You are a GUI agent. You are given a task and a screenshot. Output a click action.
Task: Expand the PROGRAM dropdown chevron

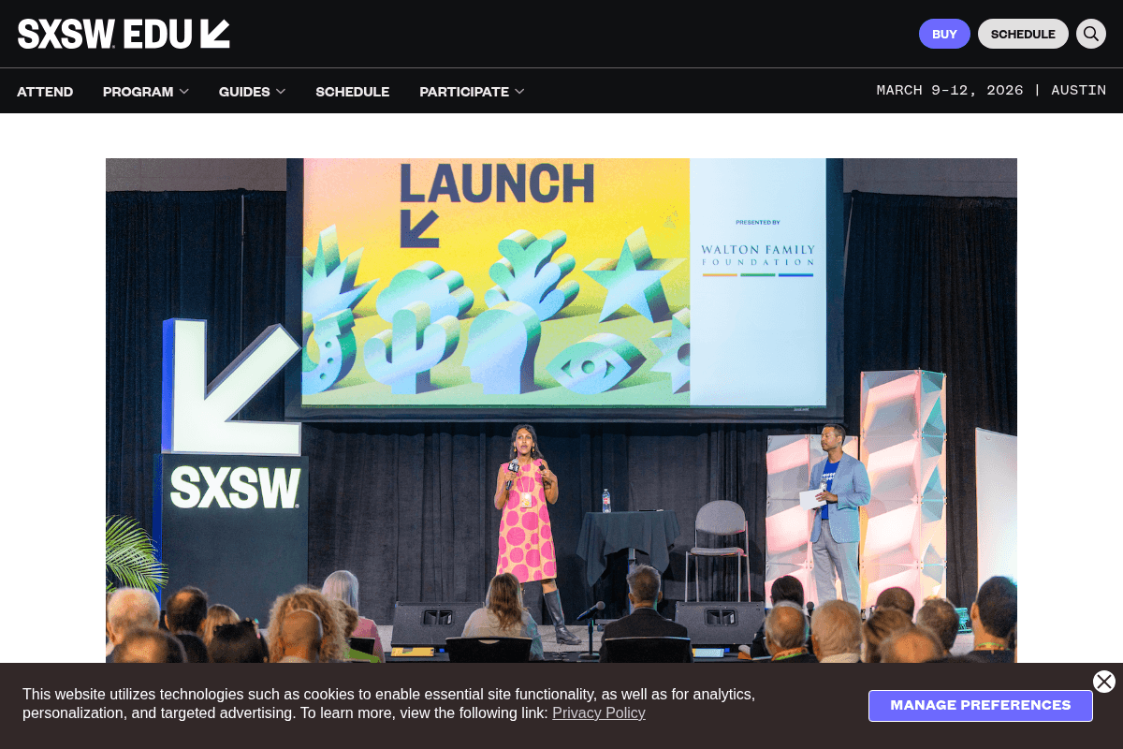184,91
